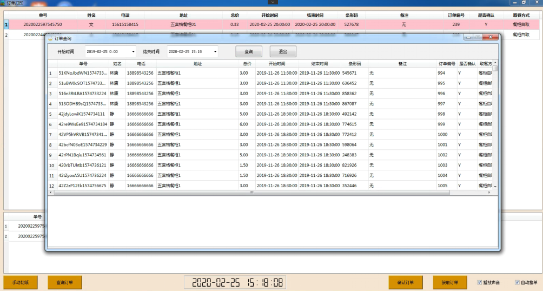Viewport: 543px width, 291px height.
Task: Expand the 结束时间 date dropdown
Action: [215, 52]
